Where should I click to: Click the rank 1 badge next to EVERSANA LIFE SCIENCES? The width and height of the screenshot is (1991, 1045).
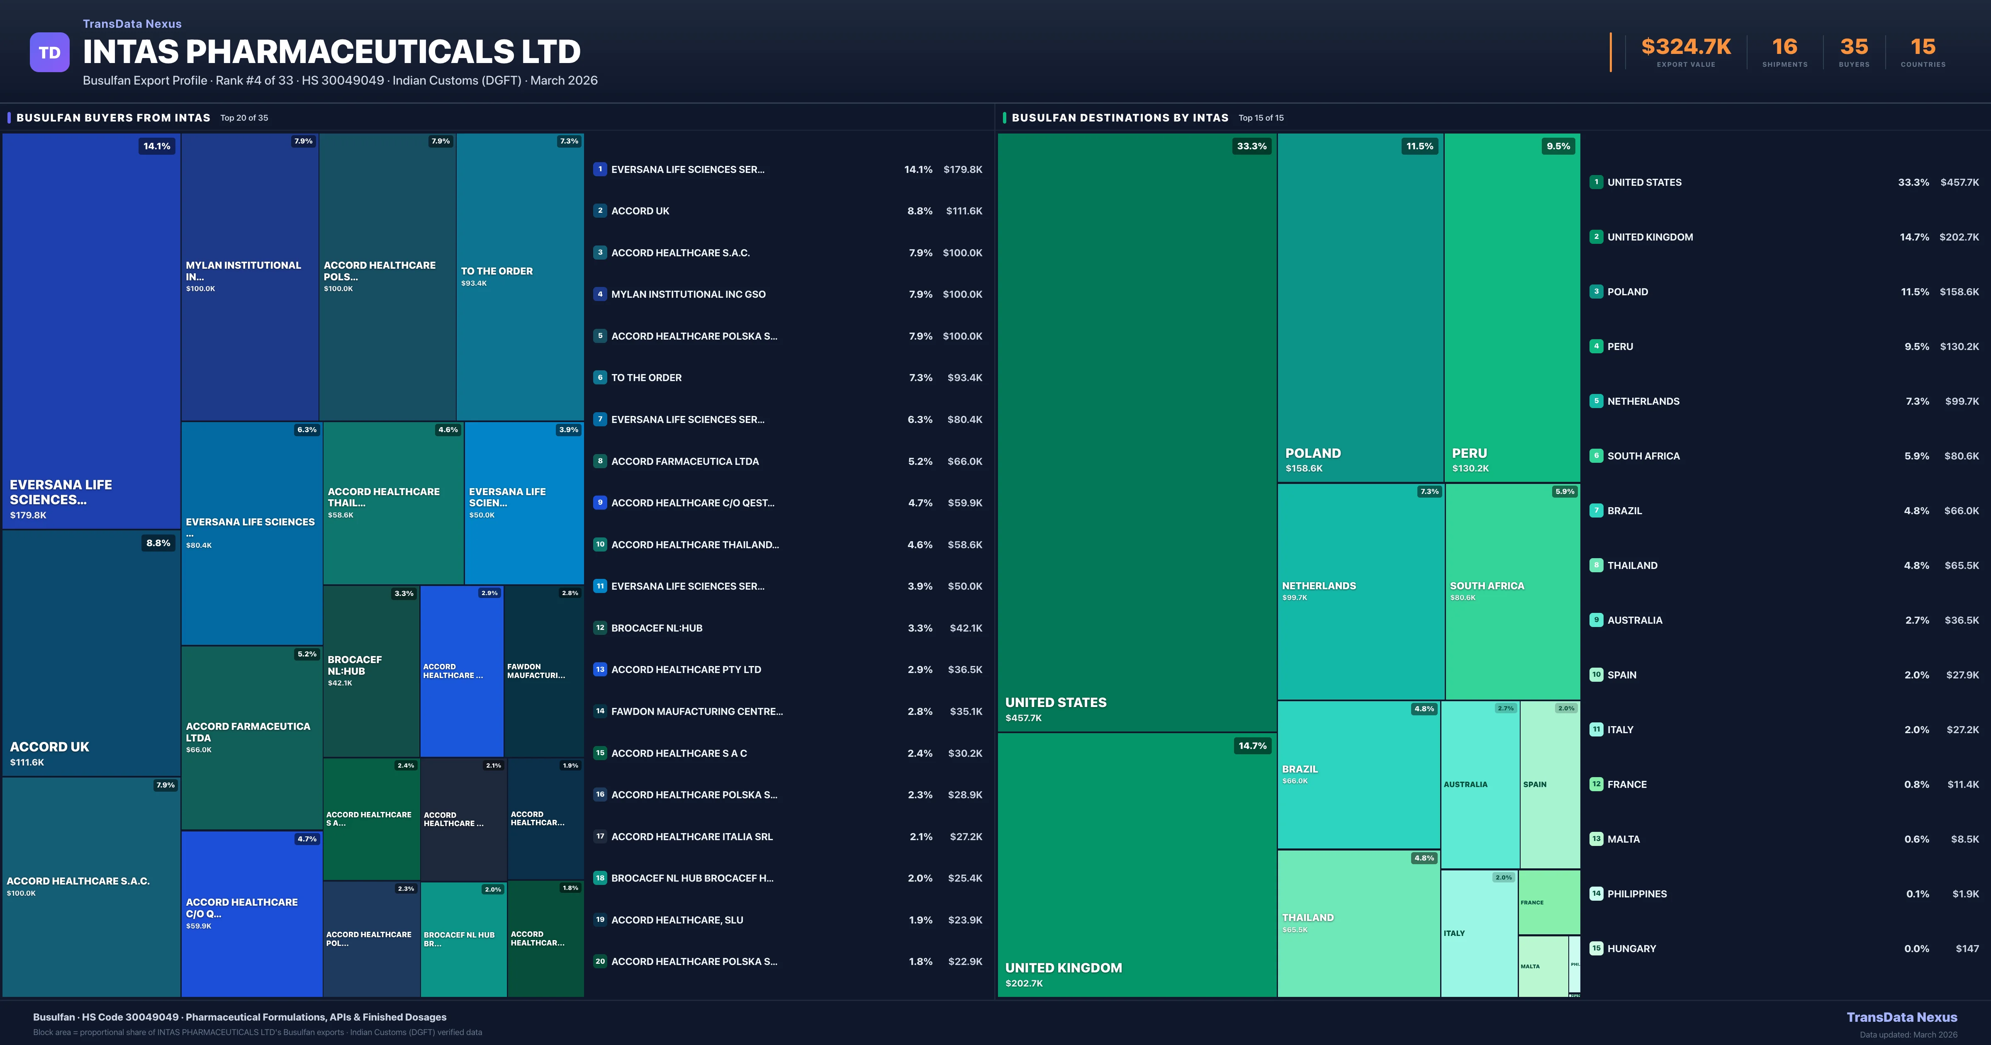(x=601, y=169)
